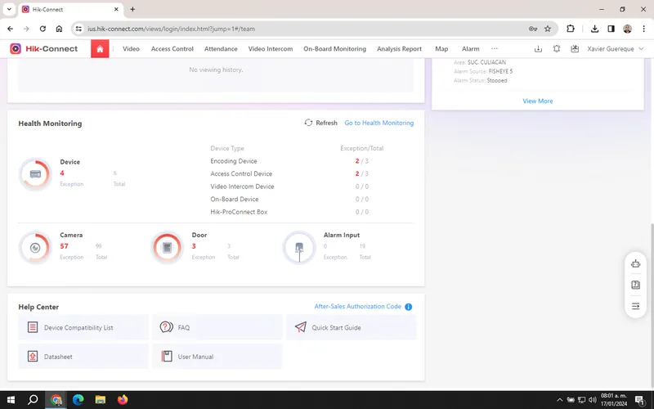The width and height of the screenshot is (654, 409).
Task: Open the Analysis Report menu
Action: click(x=399, y=49)
